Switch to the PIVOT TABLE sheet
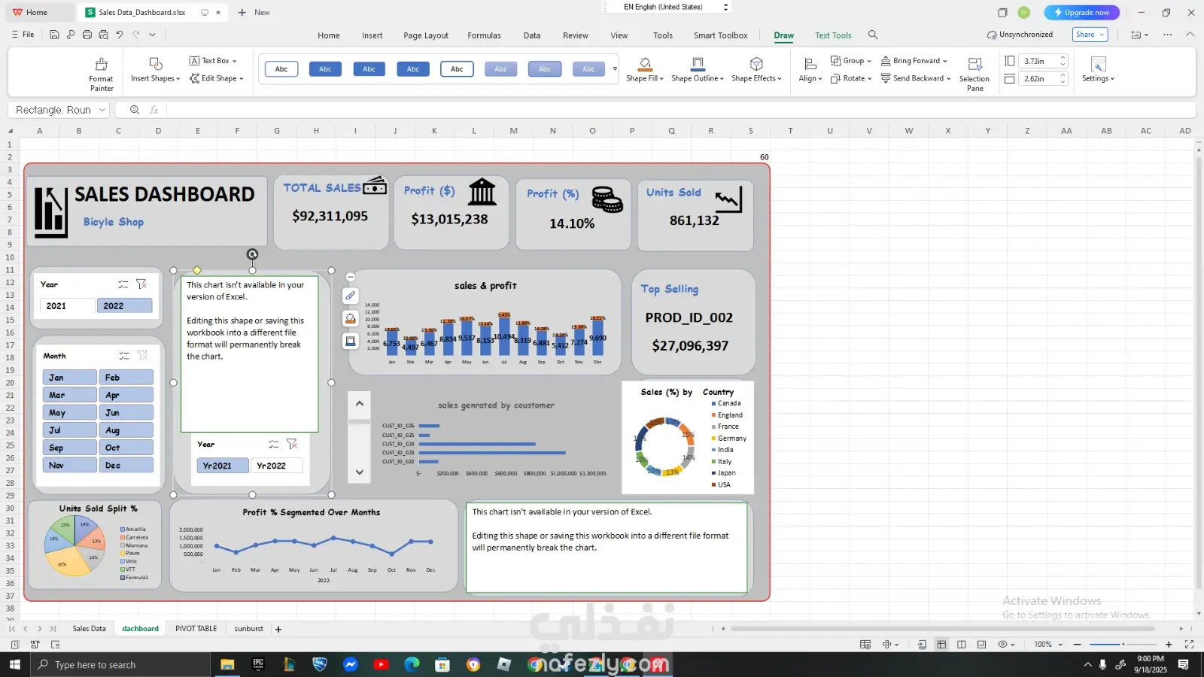Image resolution: width=1204 pixels, height=677 pixels. coord(196,629)
